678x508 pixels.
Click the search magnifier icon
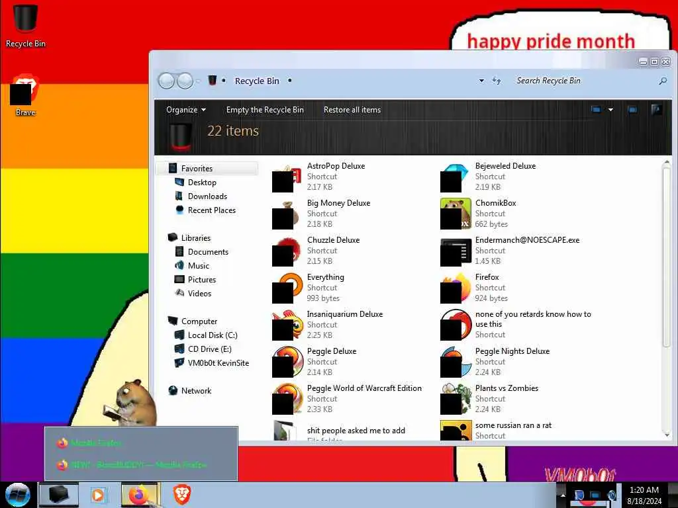(x=662, y=81)
